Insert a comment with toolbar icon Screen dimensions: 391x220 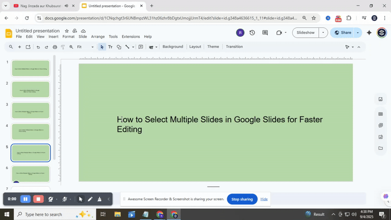coord(141,47)
